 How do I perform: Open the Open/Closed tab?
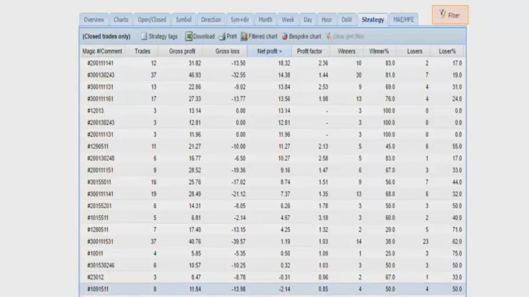point(152,19)
